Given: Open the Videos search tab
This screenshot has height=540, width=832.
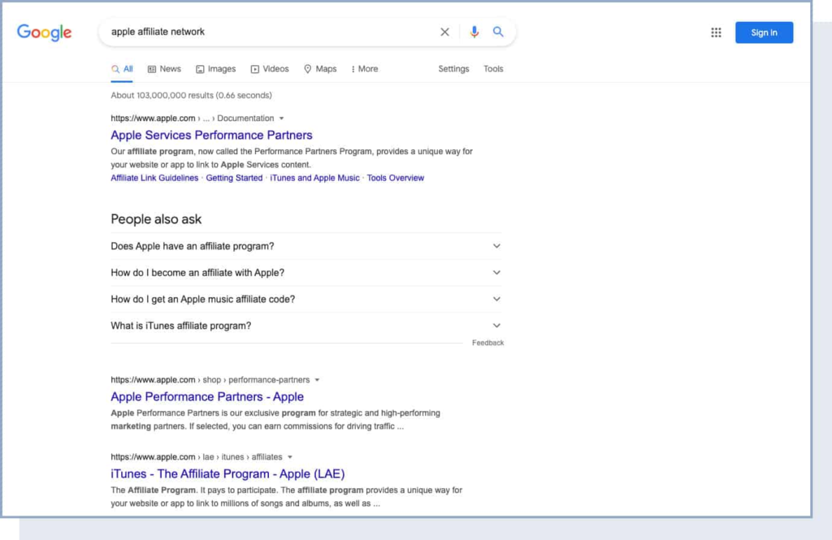Looking at the screenshot, I should click(270, 69).
